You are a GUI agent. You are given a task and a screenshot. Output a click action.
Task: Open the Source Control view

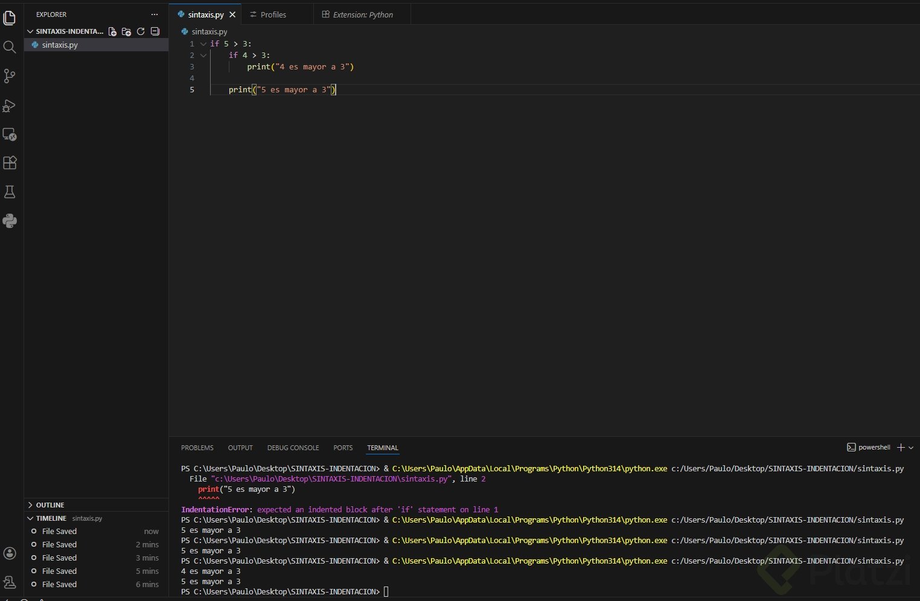10,76
